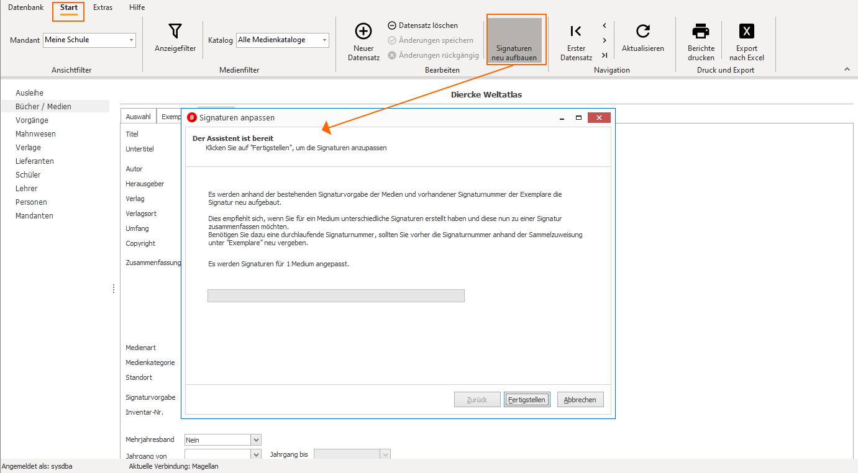Click Änderungen speichern
The width and height of the screenshot is (858, 473).
pyautogui.click(x=431, y=40)
